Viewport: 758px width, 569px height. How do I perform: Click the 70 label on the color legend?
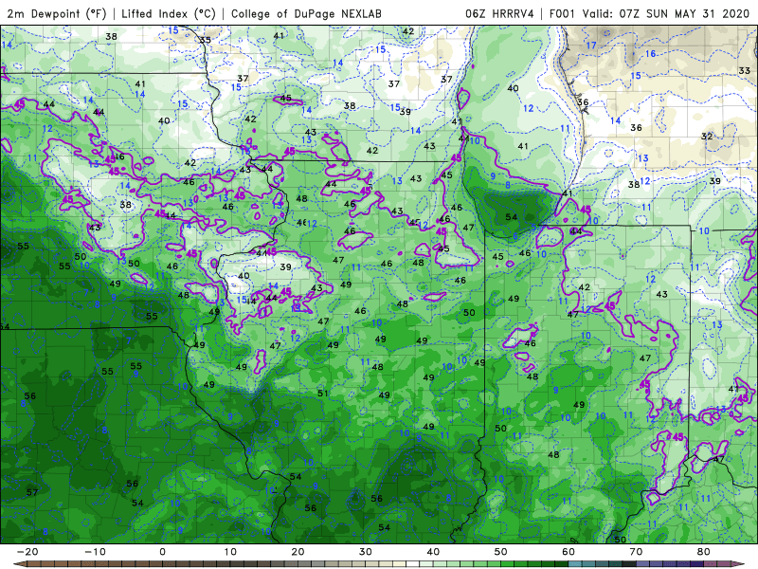pyautogui.click(x=636, y=552)
